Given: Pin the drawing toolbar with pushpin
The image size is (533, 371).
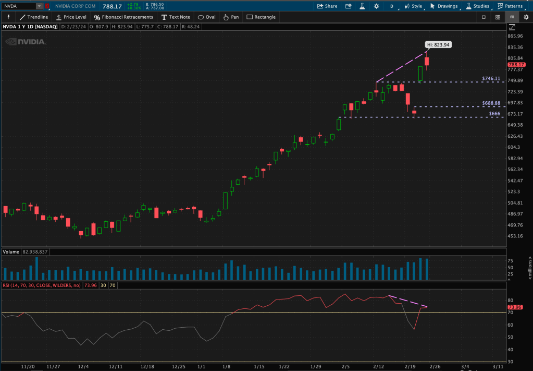Looking at the screenshot, I should click(x=8, y=17).
